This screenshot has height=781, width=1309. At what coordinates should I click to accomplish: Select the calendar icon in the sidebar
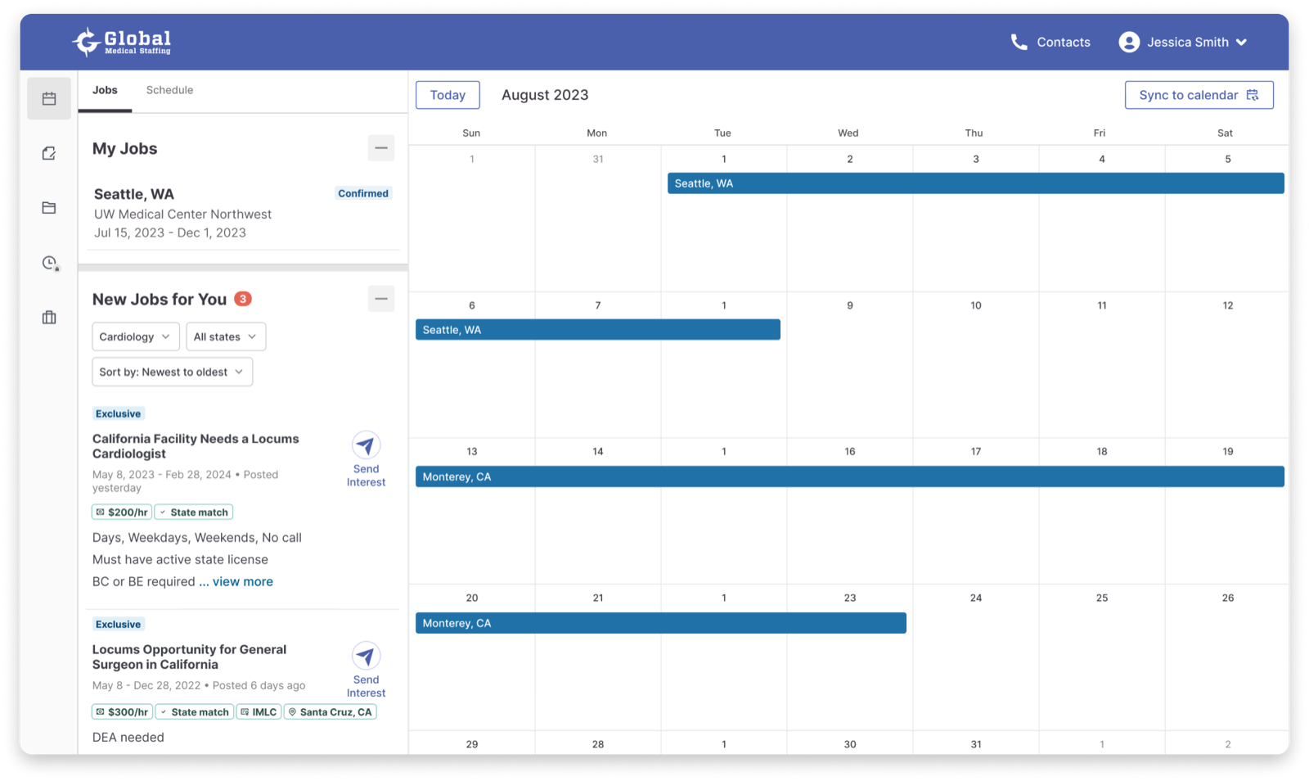(49, 98)
